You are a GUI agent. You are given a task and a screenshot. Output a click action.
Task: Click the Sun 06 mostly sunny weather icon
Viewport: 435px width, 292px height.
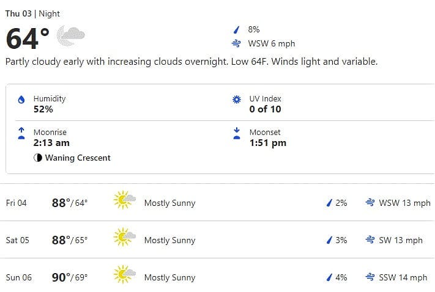(x=125, y=274)
